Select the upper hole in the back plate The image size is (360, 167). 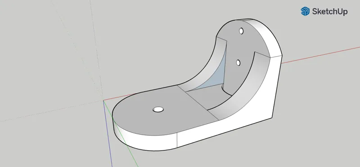tap(241, 31)
